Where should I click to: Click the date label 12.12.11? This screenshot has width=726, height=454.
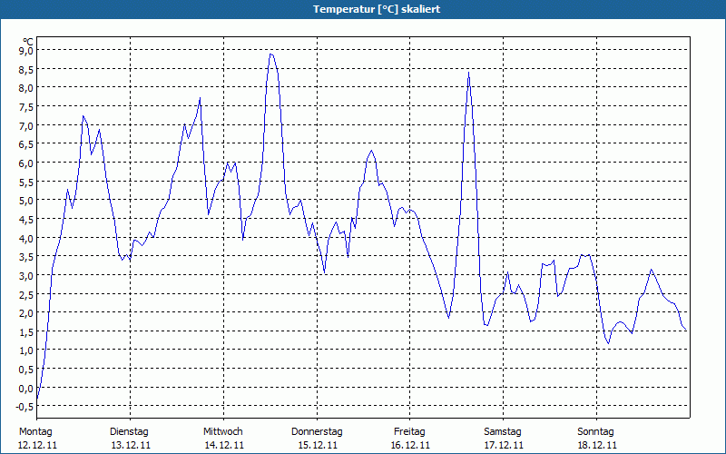pyautogui.click(x=37, y=445)
